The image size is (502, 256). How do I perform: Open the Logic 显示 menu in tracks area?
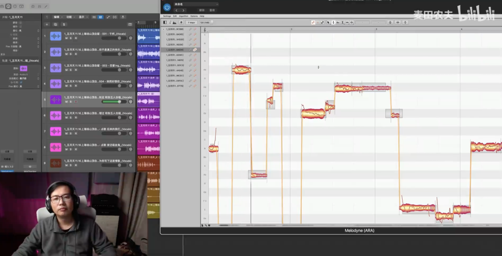(83, 17)
